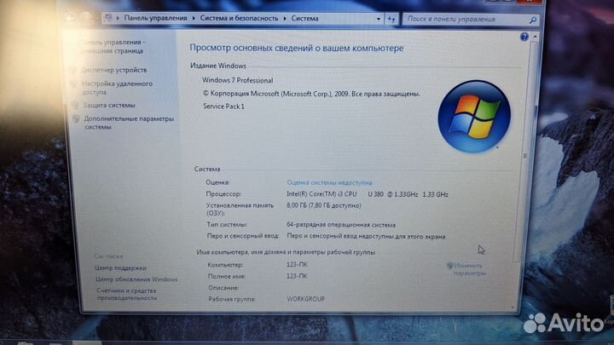Click the refresh button beside address bar

pos(391,19)
